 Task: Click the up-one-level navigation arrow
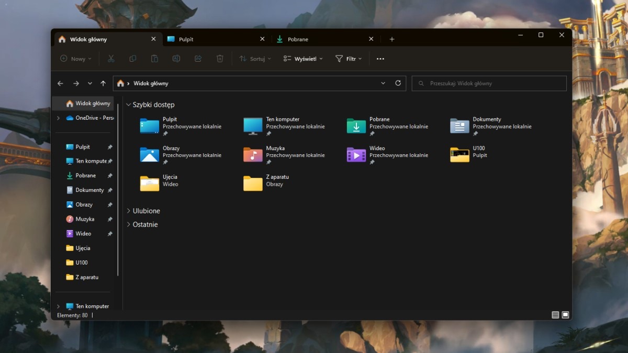103,83
